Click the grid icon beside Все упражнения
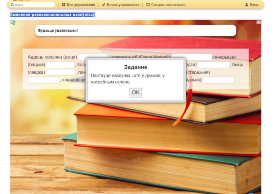The image size is (280, 194). [64, 5]
